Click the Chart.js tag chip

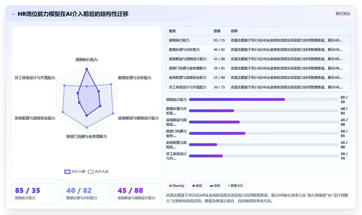[x=177, y=186]
